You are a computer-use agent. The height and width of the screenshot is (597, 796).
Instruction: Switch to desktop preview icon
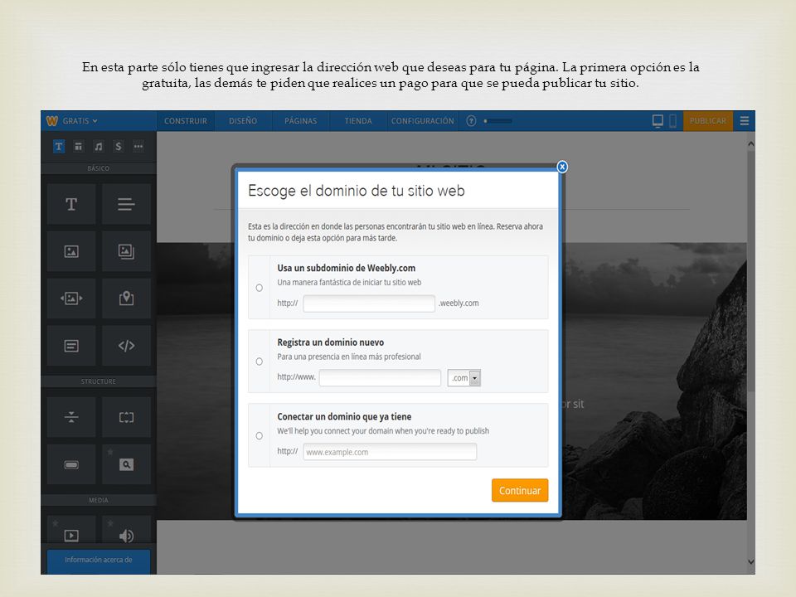point(658,121)
